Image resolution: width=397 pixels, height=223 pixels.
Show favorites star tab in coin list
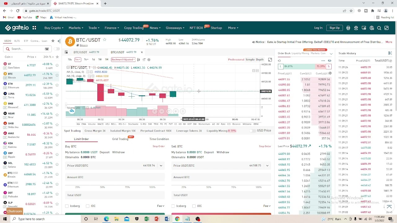(x=53, y=41)
